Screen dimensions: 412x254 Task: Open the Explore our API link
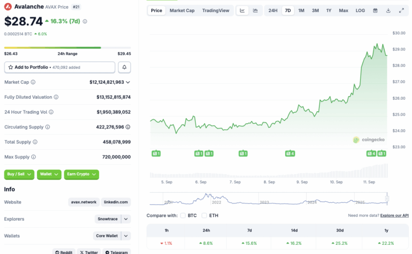point(394,215)
